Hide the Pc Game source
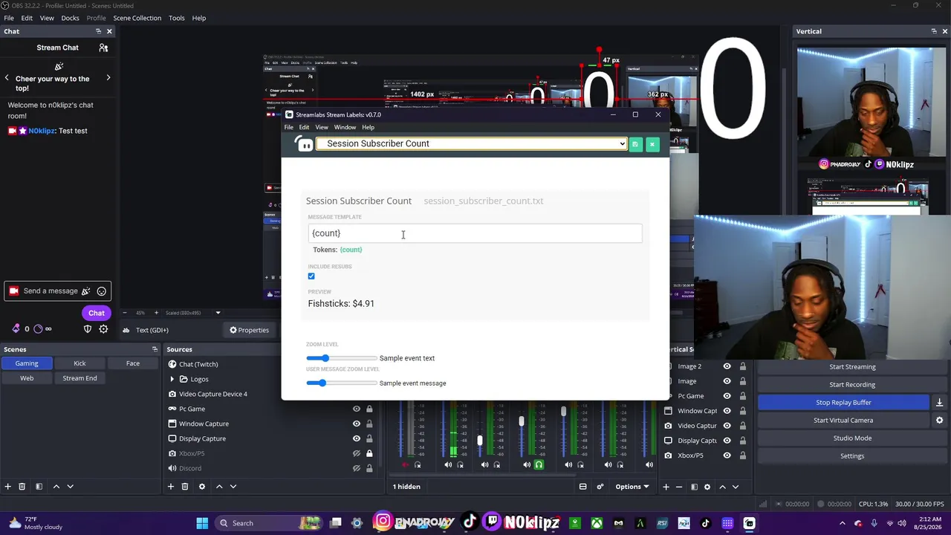The height and width of the screenshot is (535, 951). point(357,409)
